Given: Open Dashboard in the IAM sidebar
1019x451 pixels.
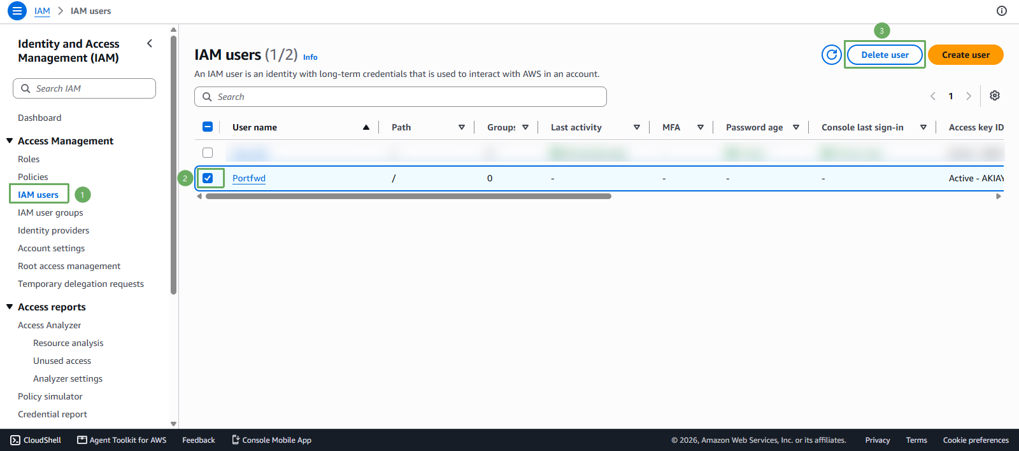Looking at the screenshot, I should click(39, 118).
